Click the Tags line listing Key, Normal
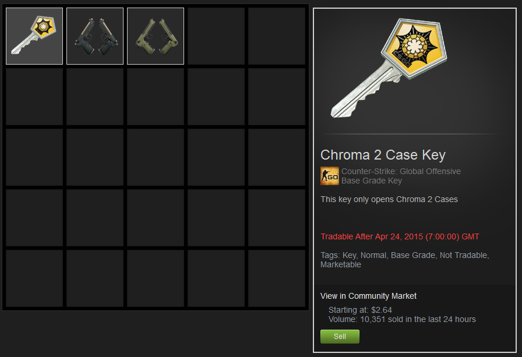The height and width of the screenshot is (357, 522). [x=405, y=260]
